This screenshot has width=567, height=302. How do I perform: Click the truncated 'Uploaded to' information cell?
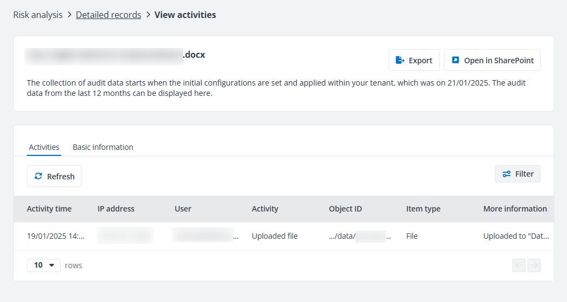pos(516,236)
